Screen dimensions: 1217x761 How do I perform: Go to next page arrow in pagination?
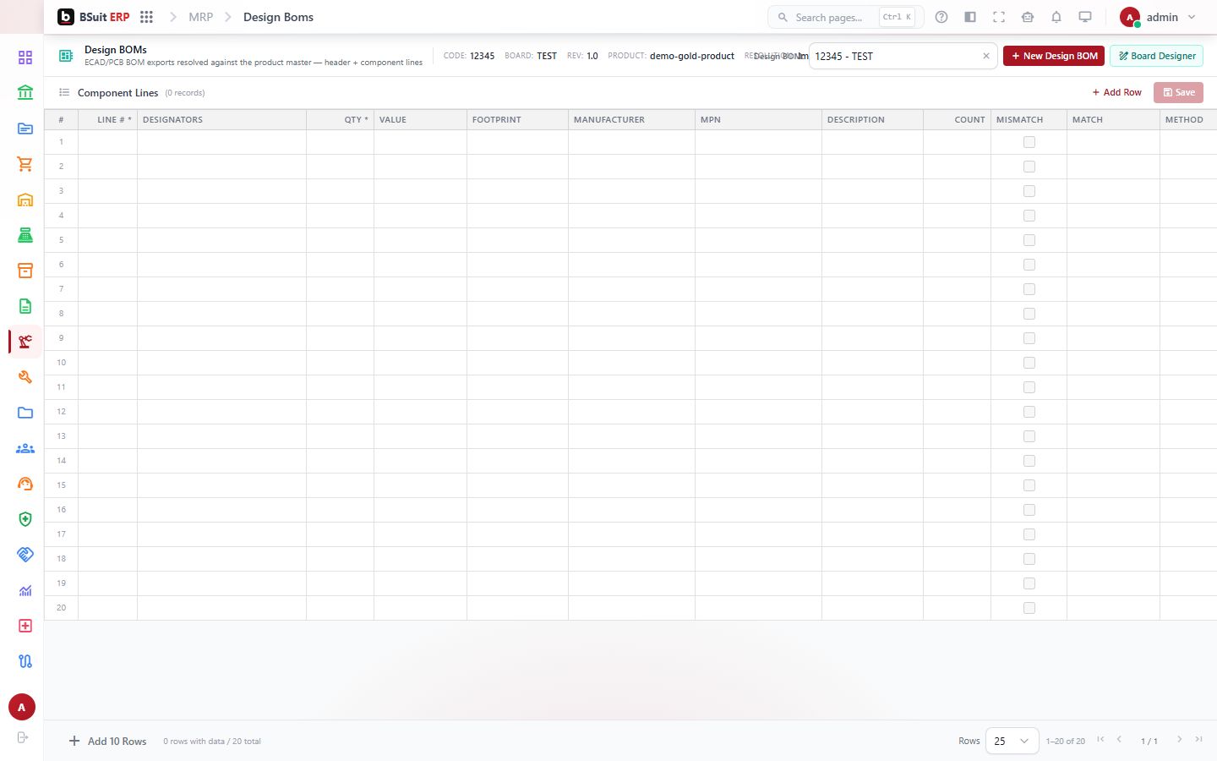1179,740
